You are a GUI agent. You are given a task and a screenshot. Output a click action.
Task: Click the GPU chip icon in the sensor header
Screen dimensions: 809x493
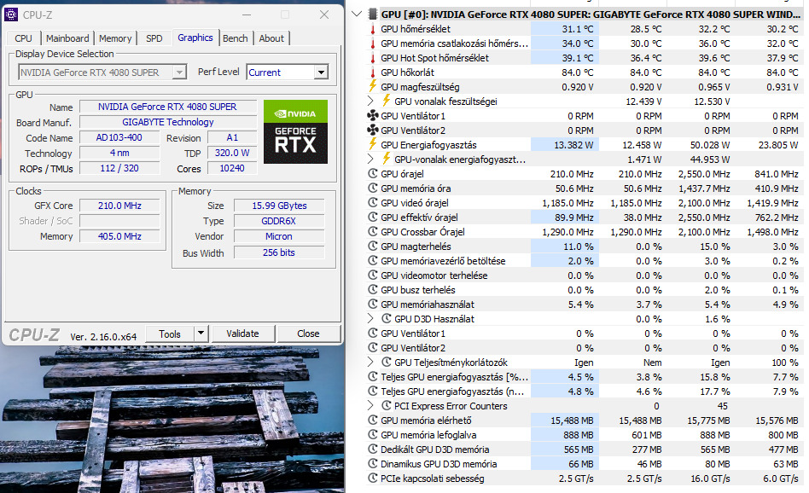click(373, 14)
